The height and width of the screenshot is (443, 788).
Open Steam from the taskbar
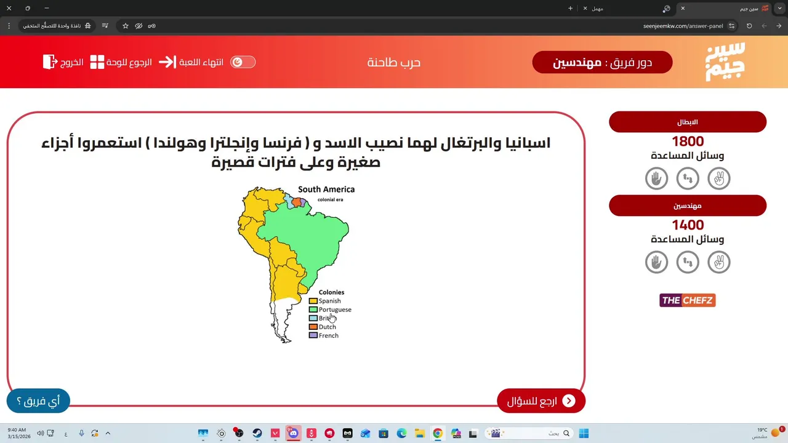point(257,434)
